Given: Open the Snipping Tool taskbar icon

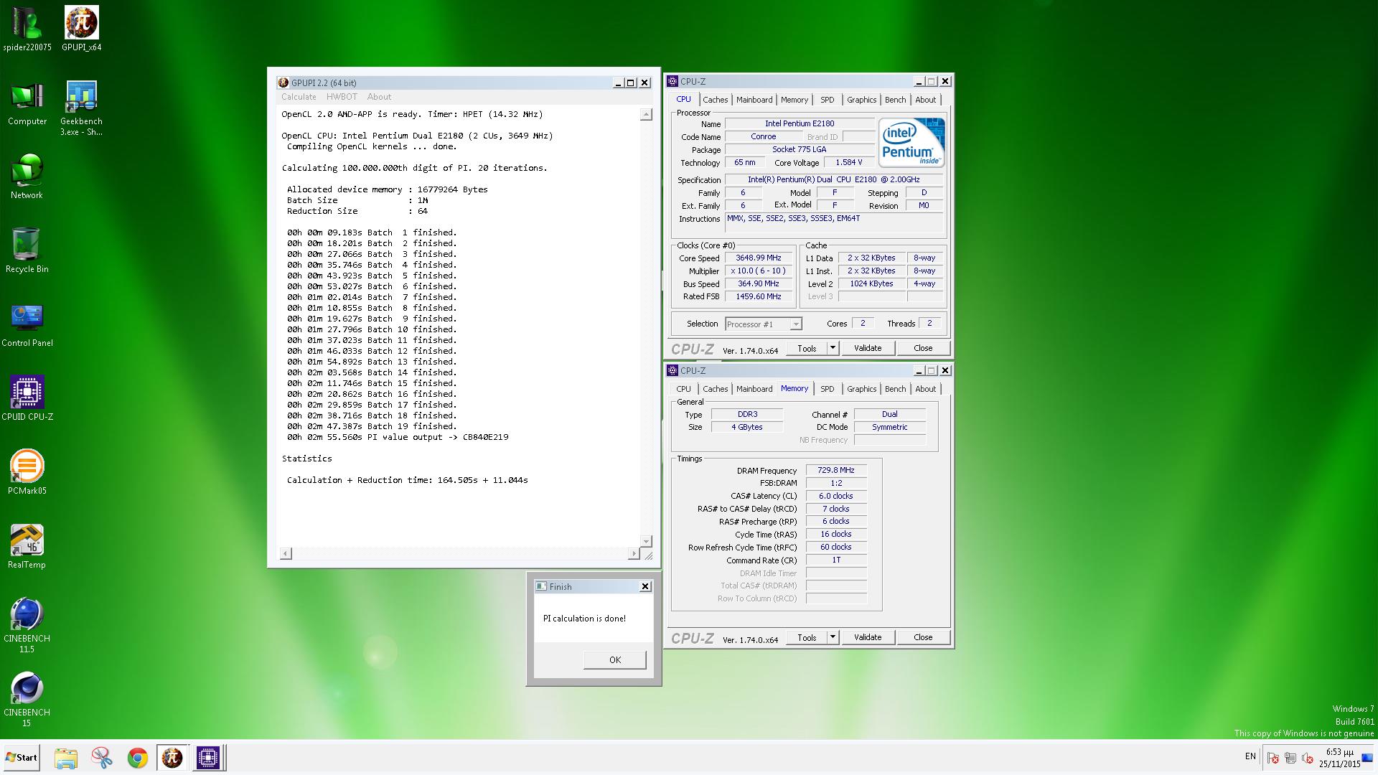Looking at the screenshot, I should click(x=101, y=758).
